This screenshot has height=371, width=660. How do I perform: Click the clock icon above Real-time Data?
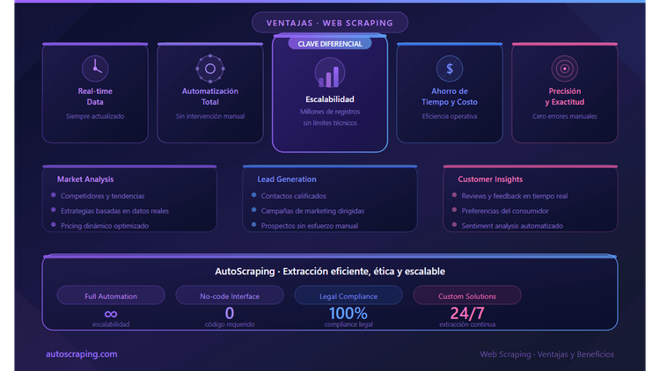(x=95, y=69)
